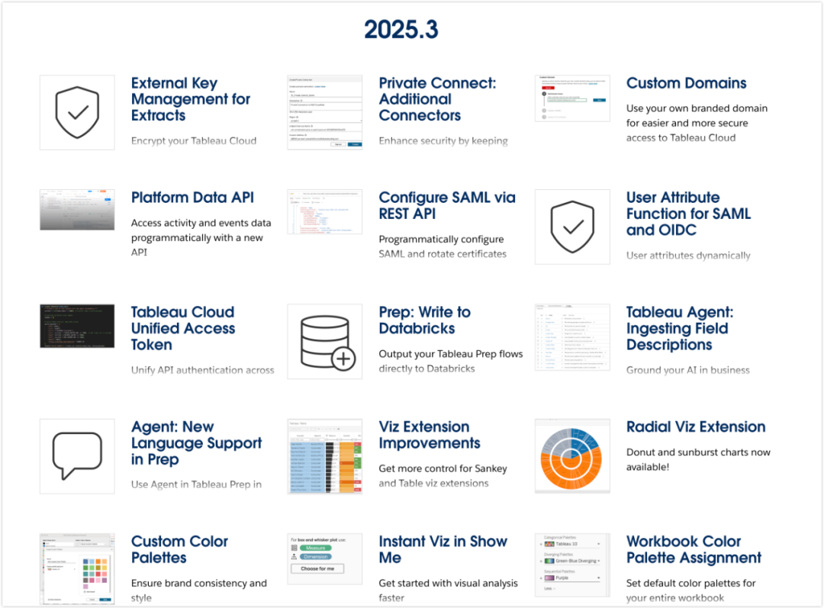824x608 pixels.
Task: Click 'Access activity and events data' text
Action: [201, 223]
